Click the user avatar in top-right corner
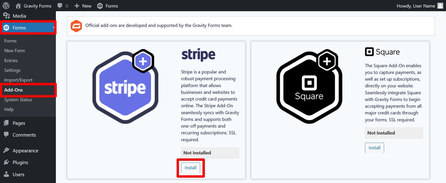446x183 pixels. click(x=440, y=6)
